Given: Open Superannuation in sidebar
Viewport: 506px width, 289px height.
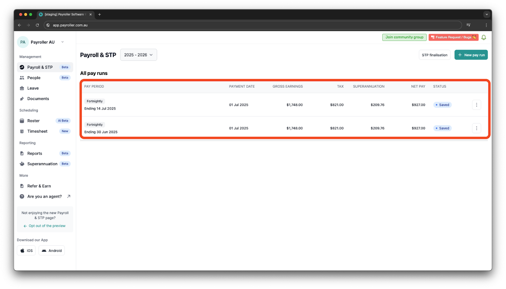Looking at the screenshot, I should tap(45, 164).
